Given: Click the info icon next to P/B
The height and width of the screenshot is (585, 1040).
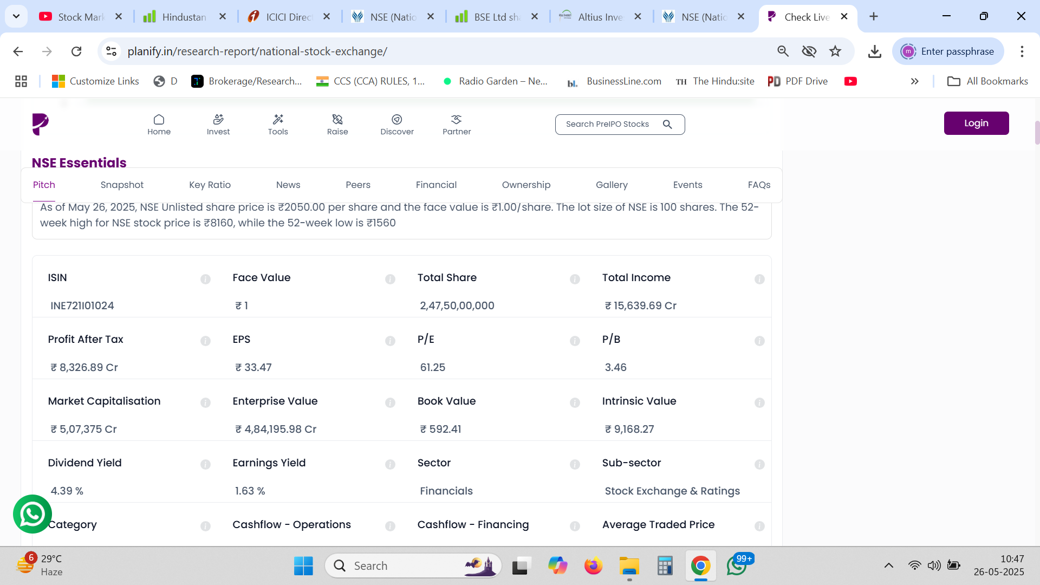Looking at the screenshot, I should click(759, 341).
